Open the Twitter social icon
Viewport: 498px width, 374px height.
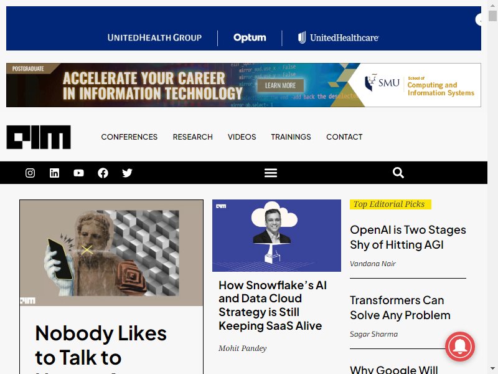[x=127, y=173]
